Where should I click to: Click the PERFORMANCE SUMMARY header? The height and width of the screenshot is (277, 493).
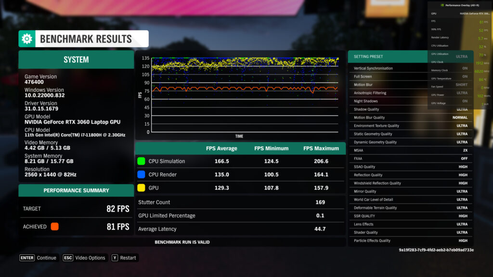[x=76, y=190]
